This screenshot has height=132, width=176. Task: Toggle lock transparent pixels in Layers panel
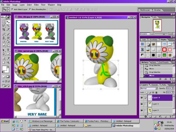click(x=147, y=92)
